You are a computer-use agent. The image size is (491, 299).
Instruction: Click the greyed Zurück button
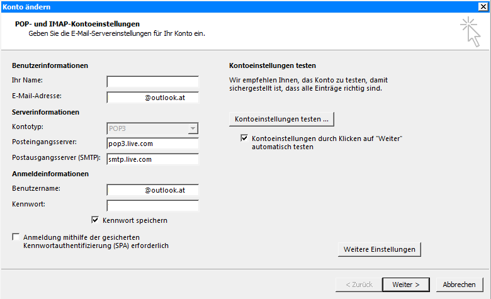[x=359, y=285]
